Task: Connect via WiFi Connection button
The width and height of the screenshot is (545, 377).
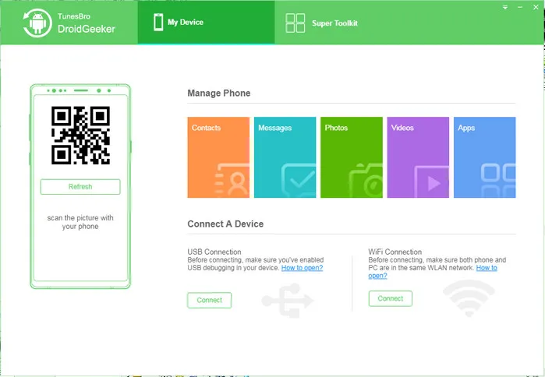Action: [x=391, y=298]
